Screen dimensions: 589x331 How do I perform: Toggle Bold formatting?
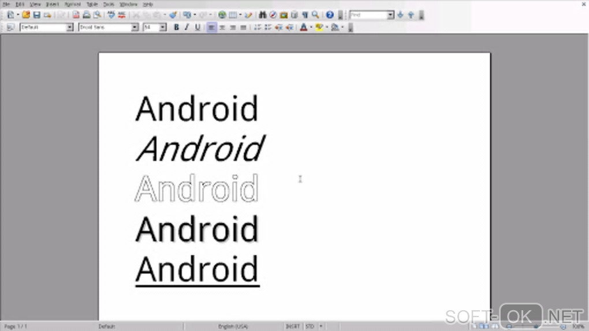tap(176, 28)
